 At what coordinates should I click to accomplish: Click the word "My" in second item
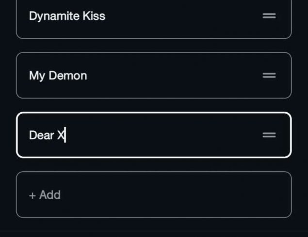[x=37, y=75]
